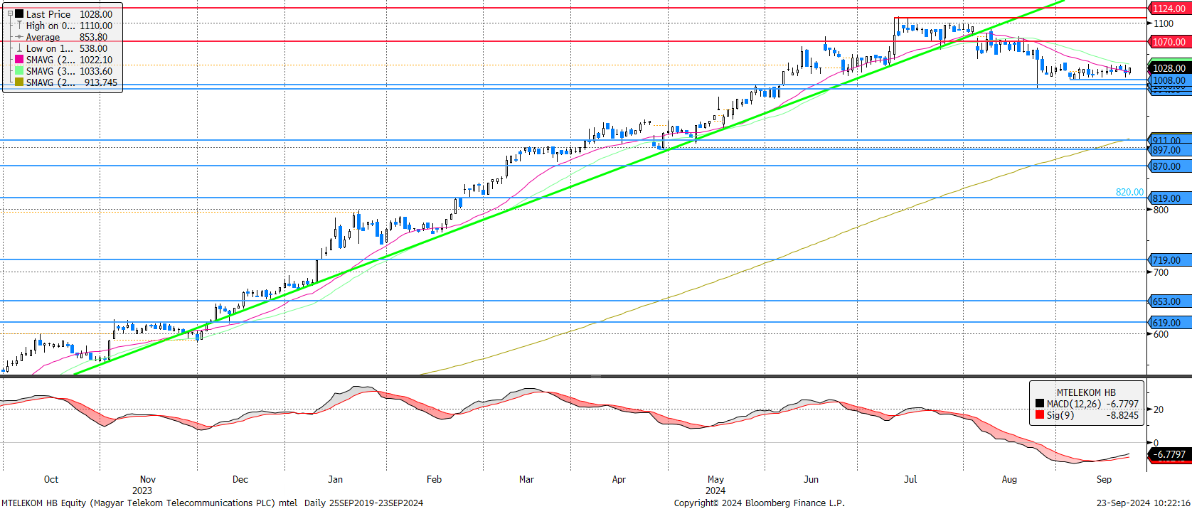Select SMAVG legend row valued 1022.10
The height and width of the screenshot is (509, 1192).
tap(63, 60)
